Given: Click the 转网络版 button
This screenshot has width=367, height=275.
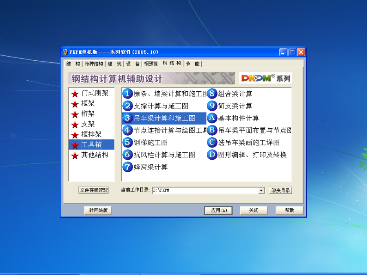Looking at the screenshot, I should pyautogui.click(x=98, y=211).
